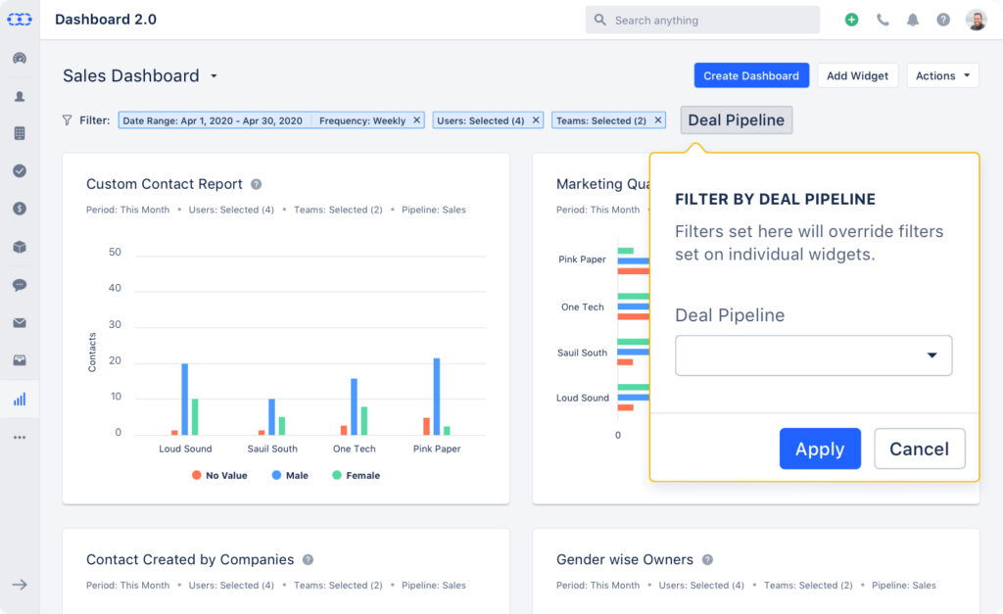1003x614 pixels.
Task: Toggle the Male series in the legend
Action: pos(290,476)
